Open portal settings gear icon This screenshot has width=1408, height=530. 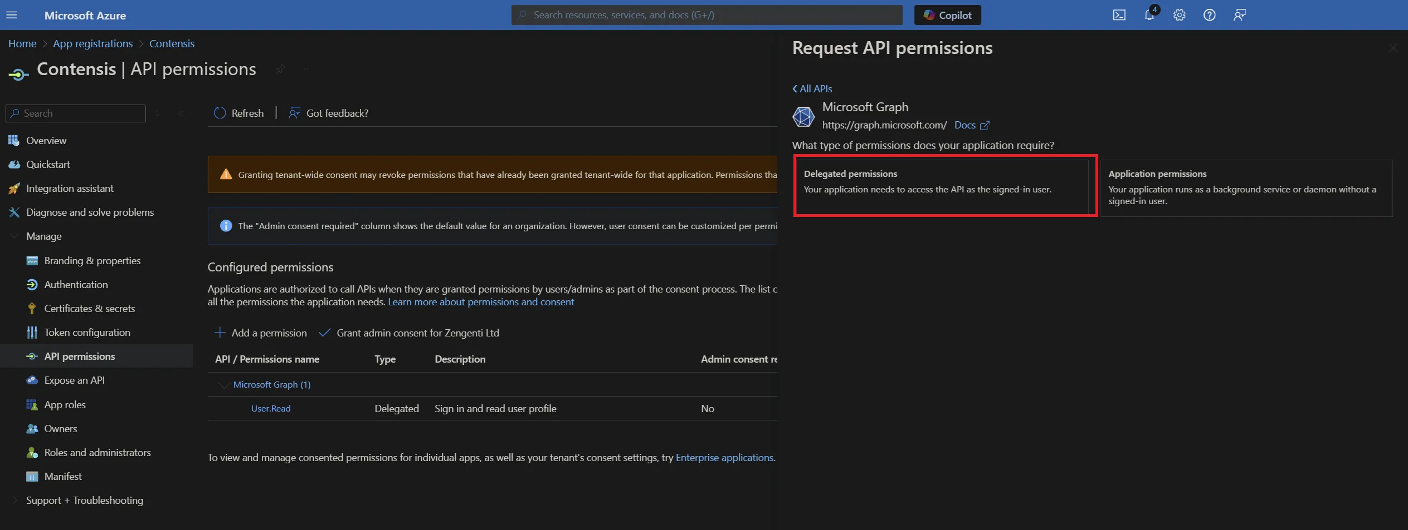[1179, 15]
